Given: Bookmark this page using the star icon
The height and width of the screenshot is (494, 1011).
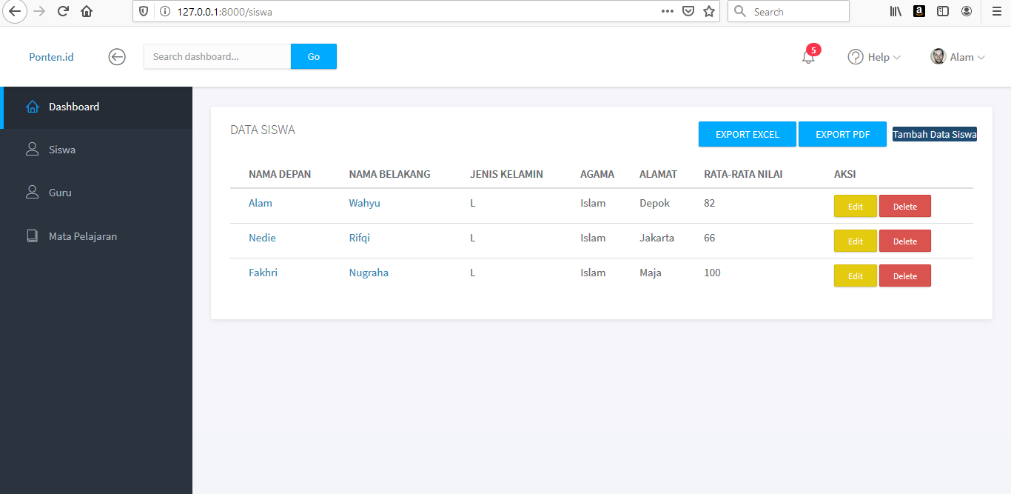Looking at the screenshot, I should click(708, 11).
